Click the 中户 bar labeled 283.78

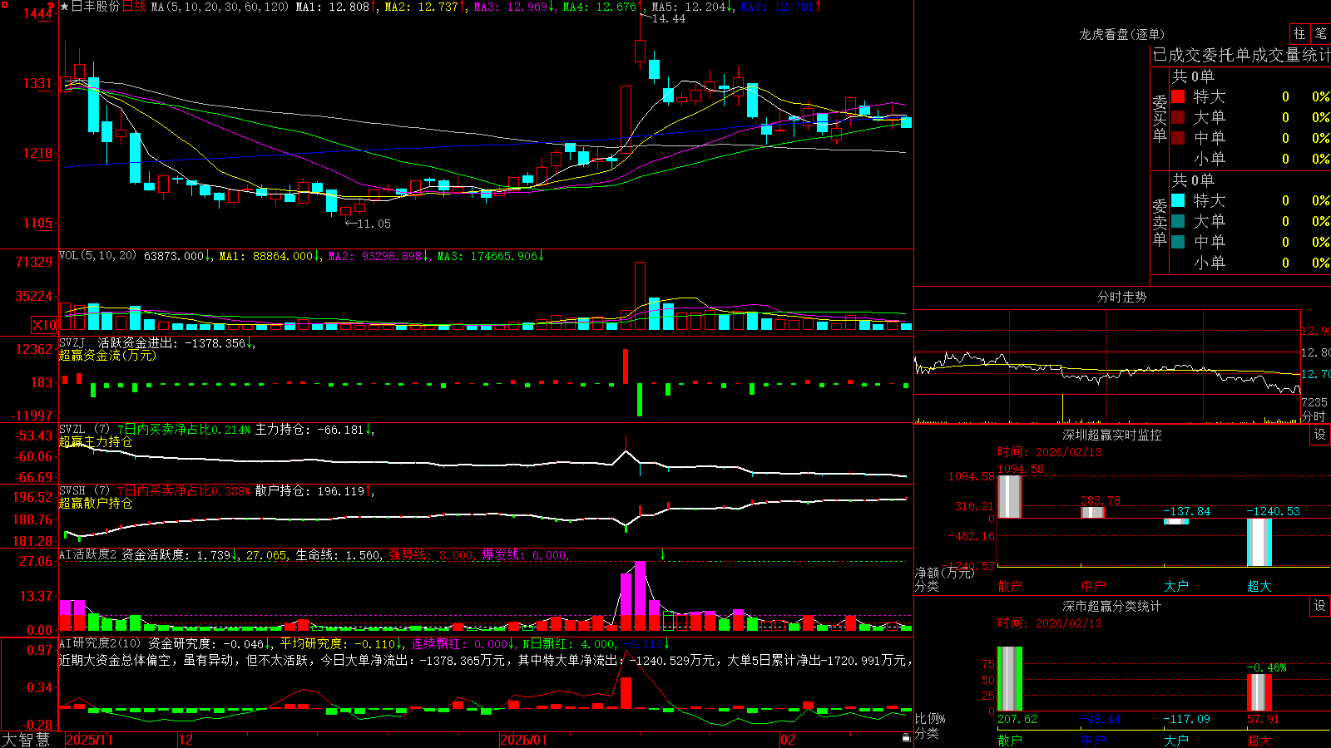1093,512
